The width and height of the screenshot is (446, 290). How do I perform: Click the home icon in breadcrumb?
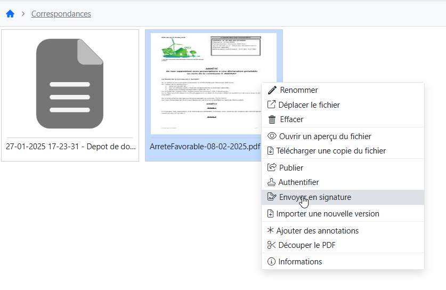[x=10, y=14]
